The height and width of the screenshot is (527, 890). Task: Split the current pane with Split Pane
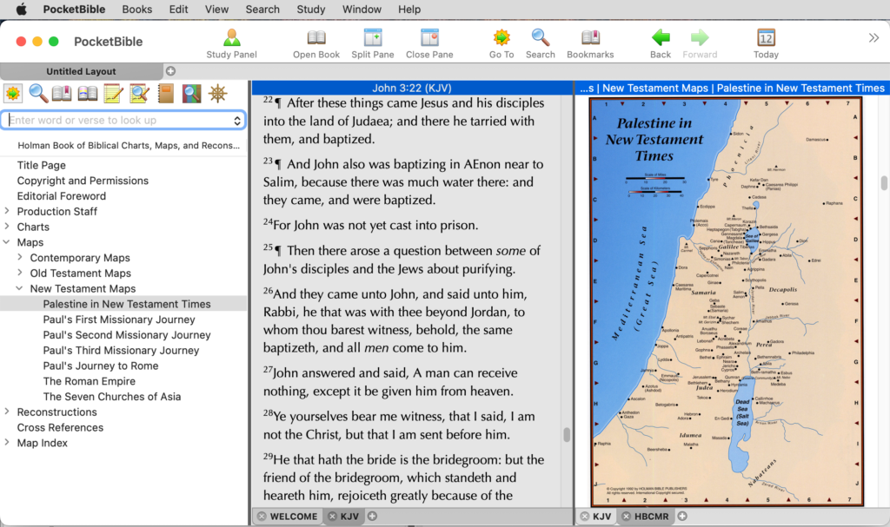(x=372, y=43)
